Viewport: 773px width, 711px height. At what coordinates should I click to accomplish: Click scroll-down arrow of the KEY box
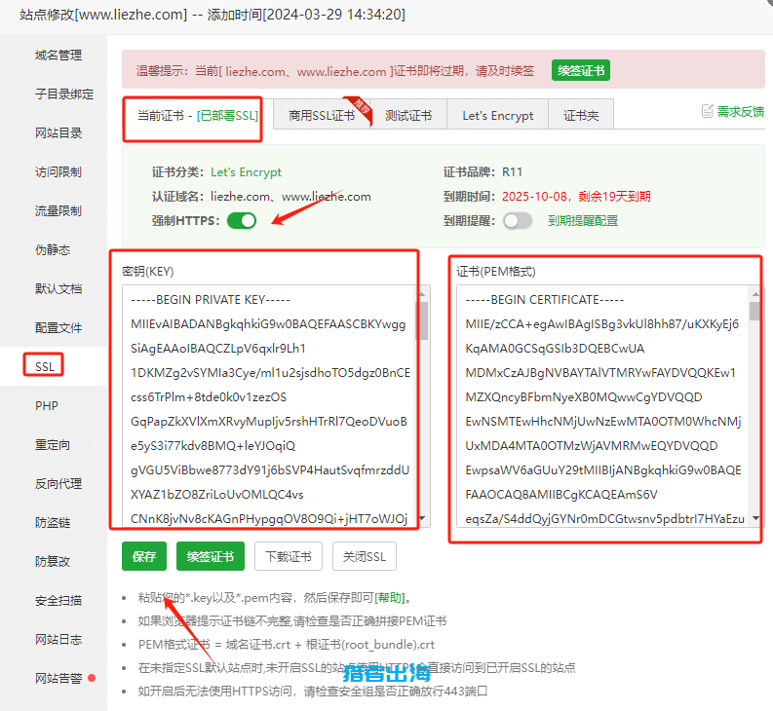(x=422, y=518)
